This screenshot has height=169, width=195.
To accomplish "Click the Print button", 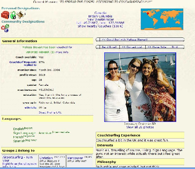I will [x=174, y=47].
